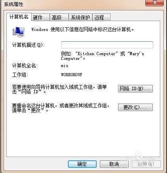
Task: Go to the 系统保护 tab
Action: click(81, 17)
